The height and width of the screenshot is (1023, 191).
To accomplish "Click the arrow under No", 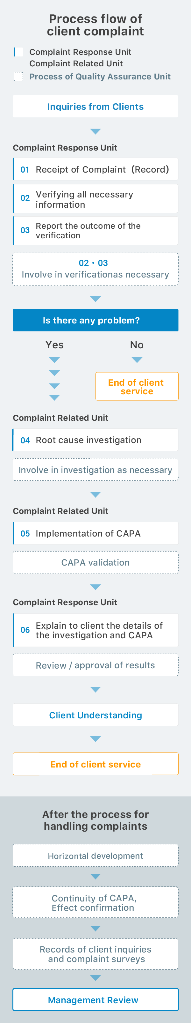I will point(137,360).
